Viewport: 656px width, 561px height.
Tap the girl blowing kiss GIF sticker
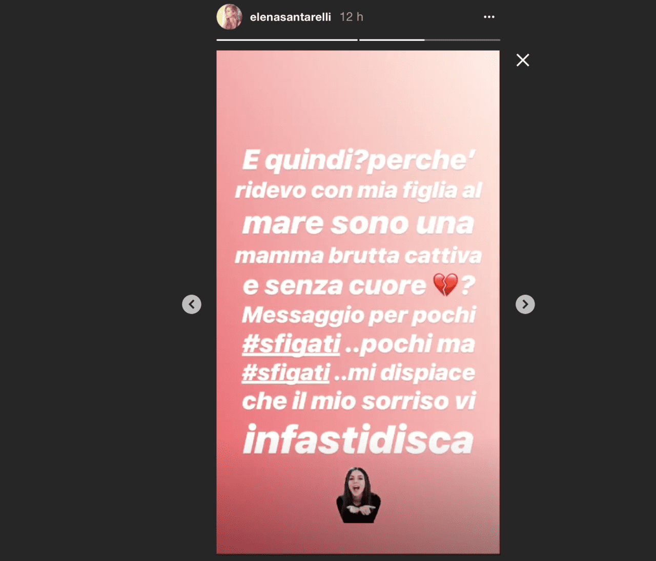(x=358, y=494)
